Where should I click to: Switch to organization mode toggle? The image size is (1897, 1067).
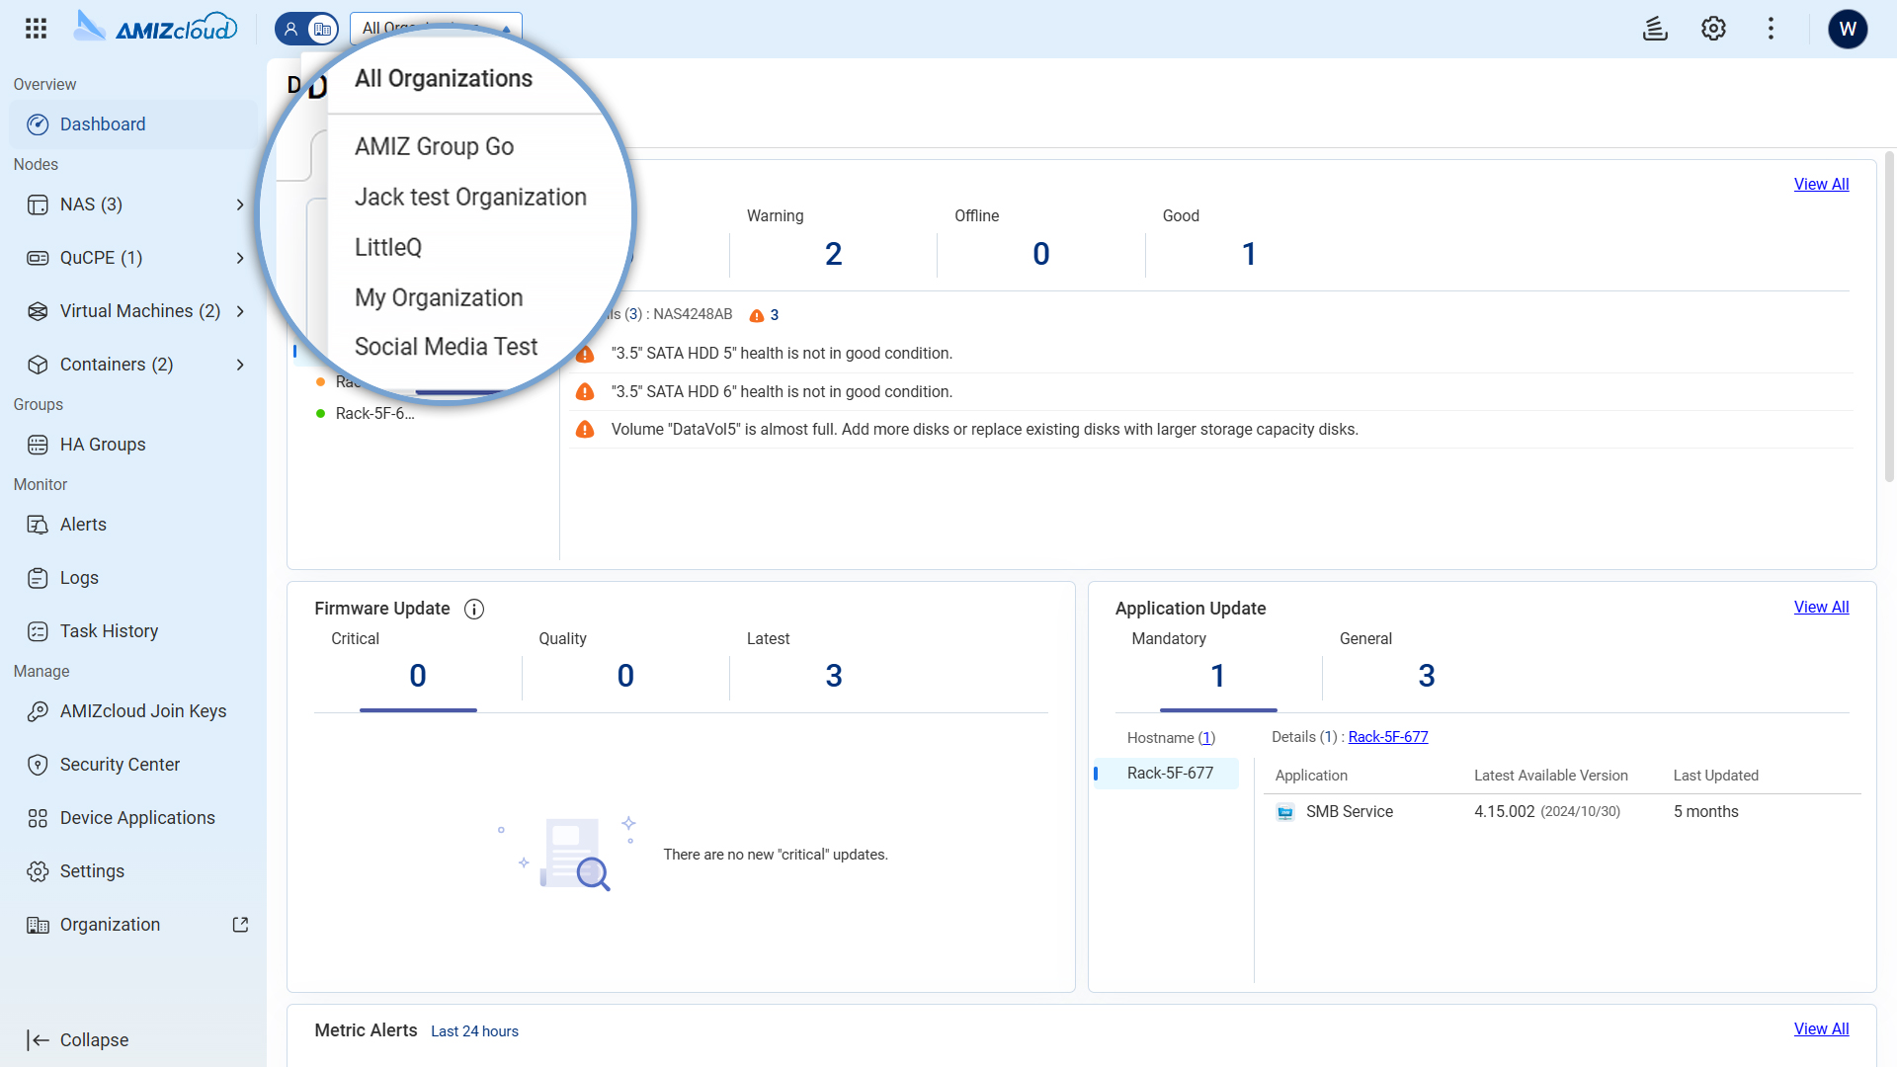click(x=322, y=29)
